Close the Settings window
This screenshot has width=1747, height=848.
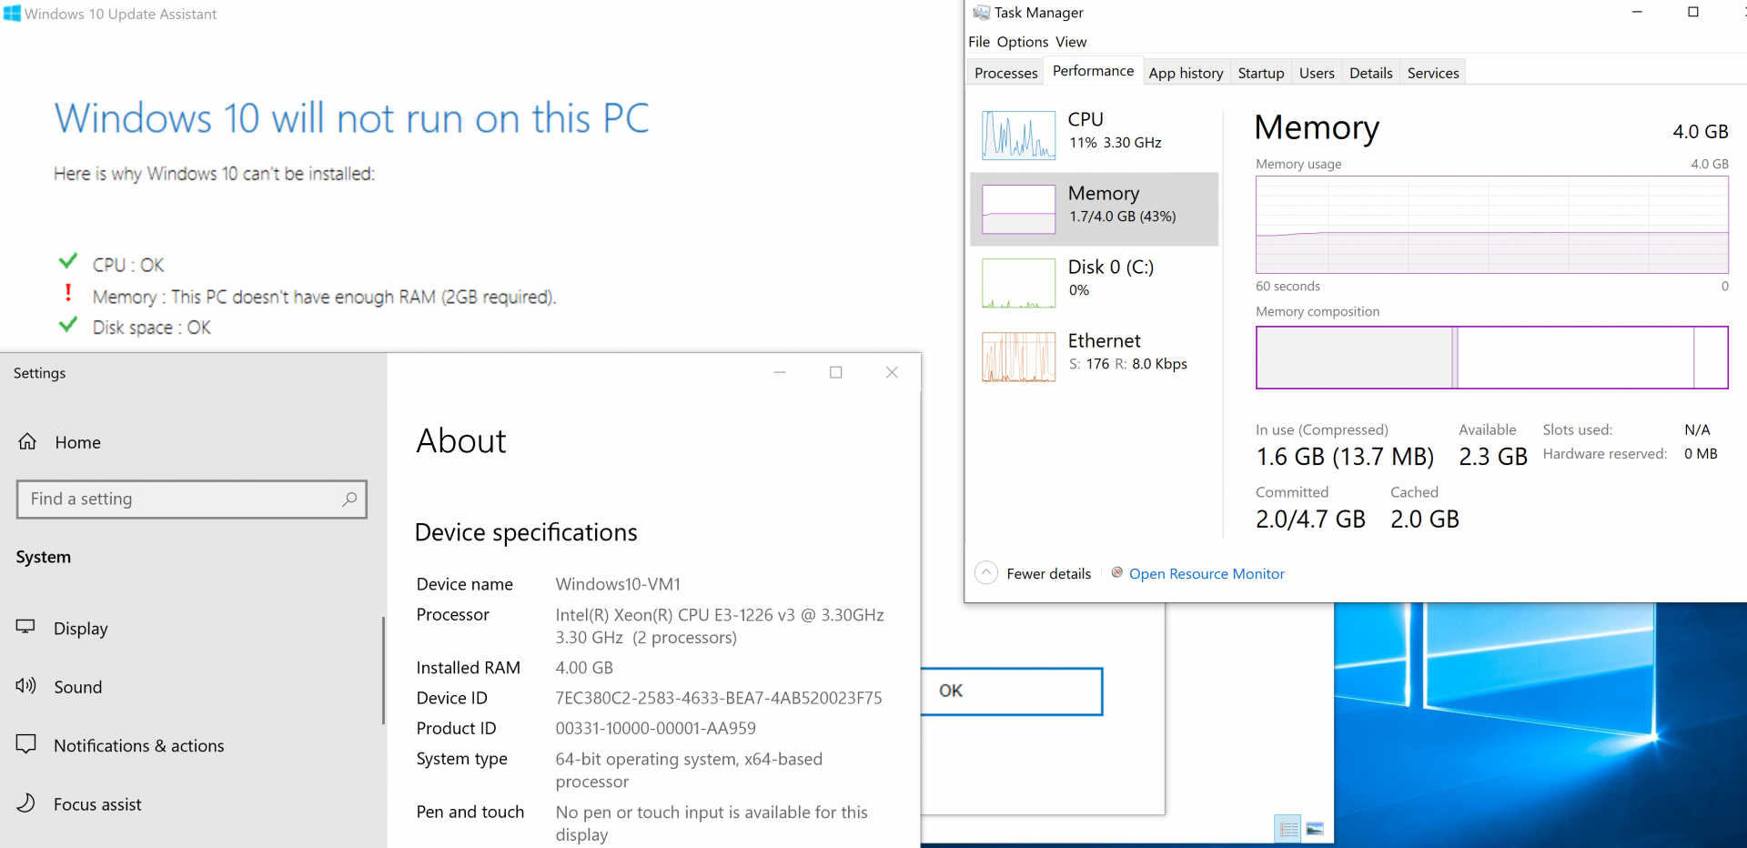tap(893, 372)
